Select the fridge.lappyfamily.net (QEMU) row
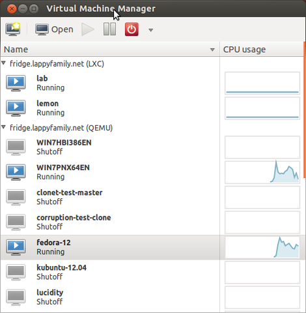 click(x=110, y=128)
